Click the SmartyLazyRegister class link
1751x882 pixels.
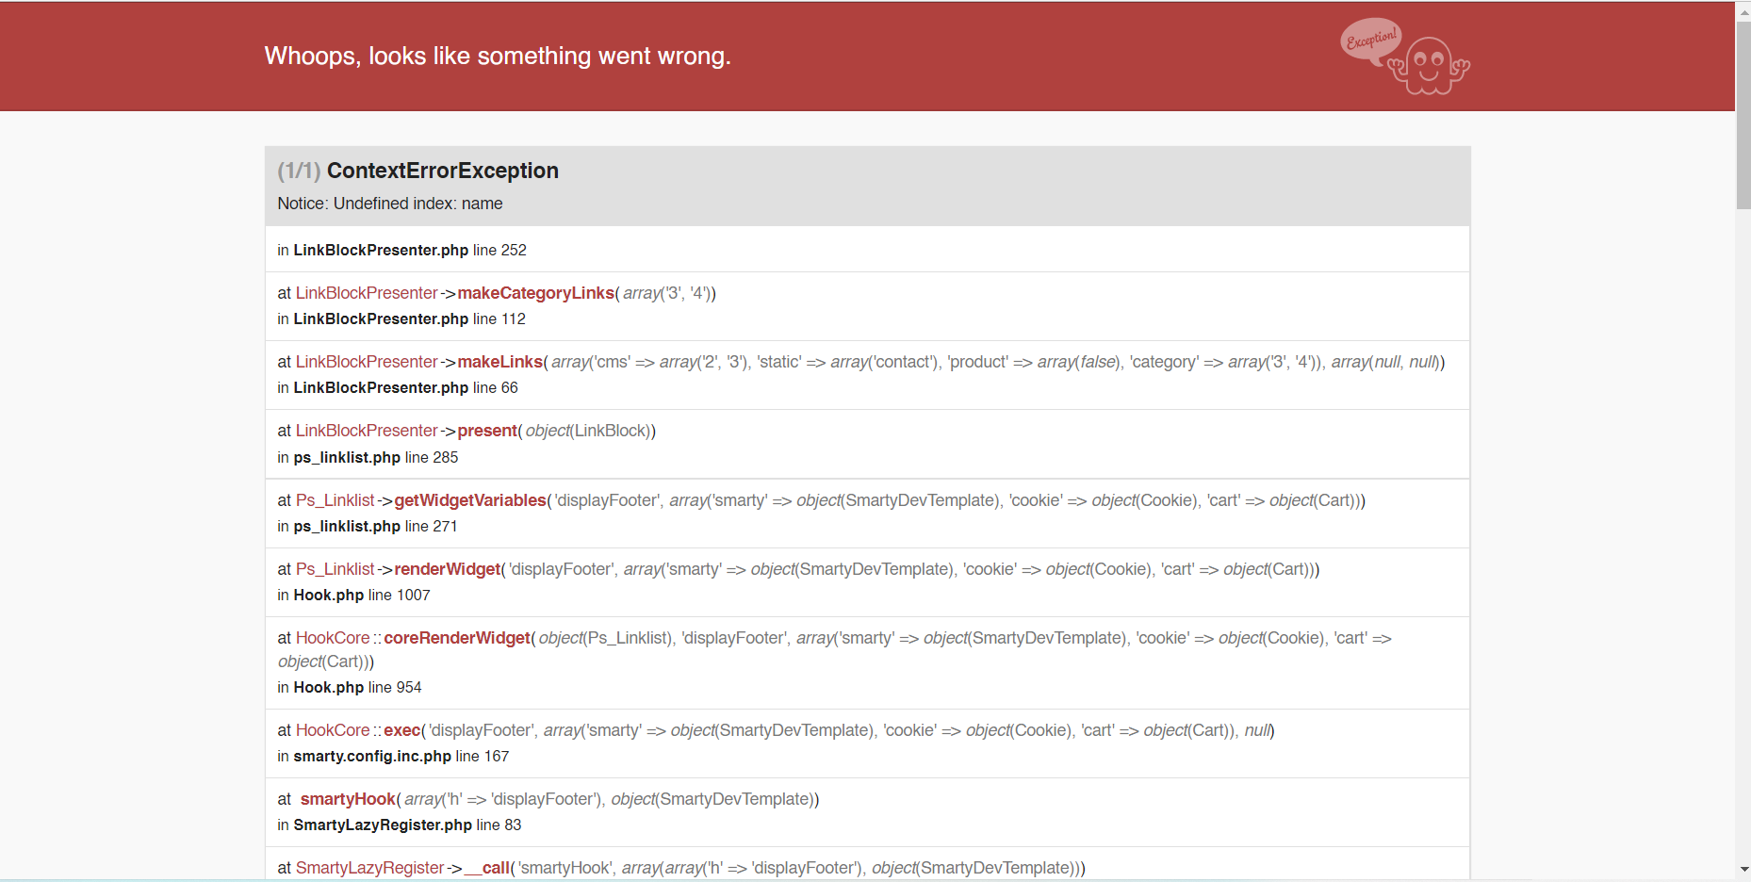coord(369,868)
